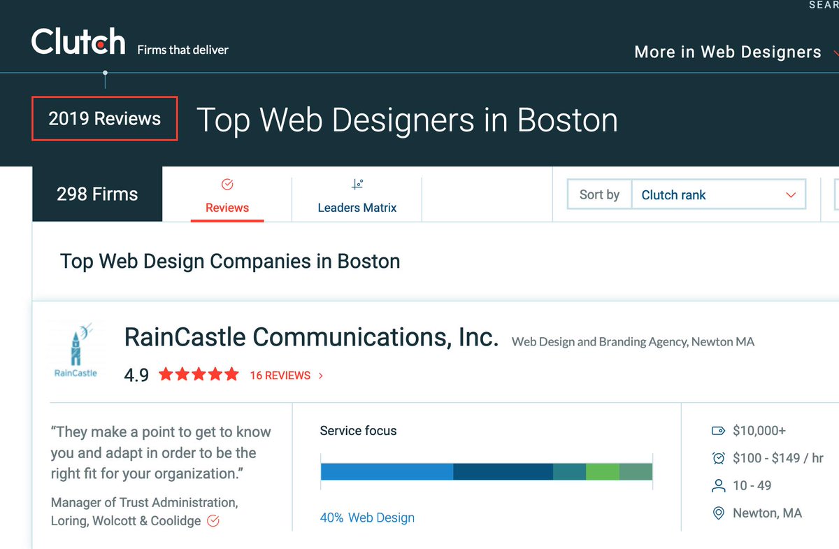The height and width of the screenshot is (549, 839).
Task: Click the 298 Firms label
Action: coord(97,194)
